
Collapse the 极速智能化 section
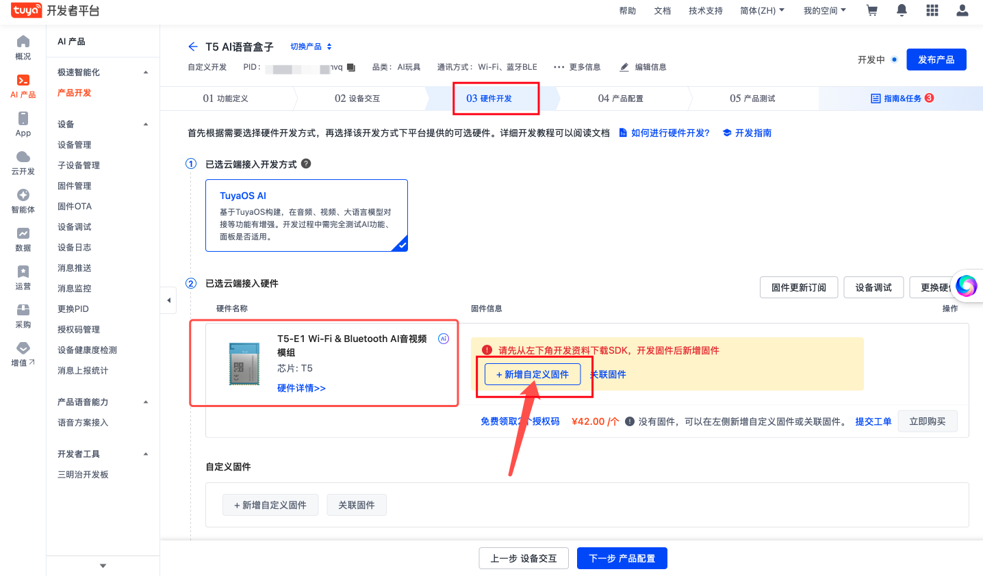click(x=145, y=72)
